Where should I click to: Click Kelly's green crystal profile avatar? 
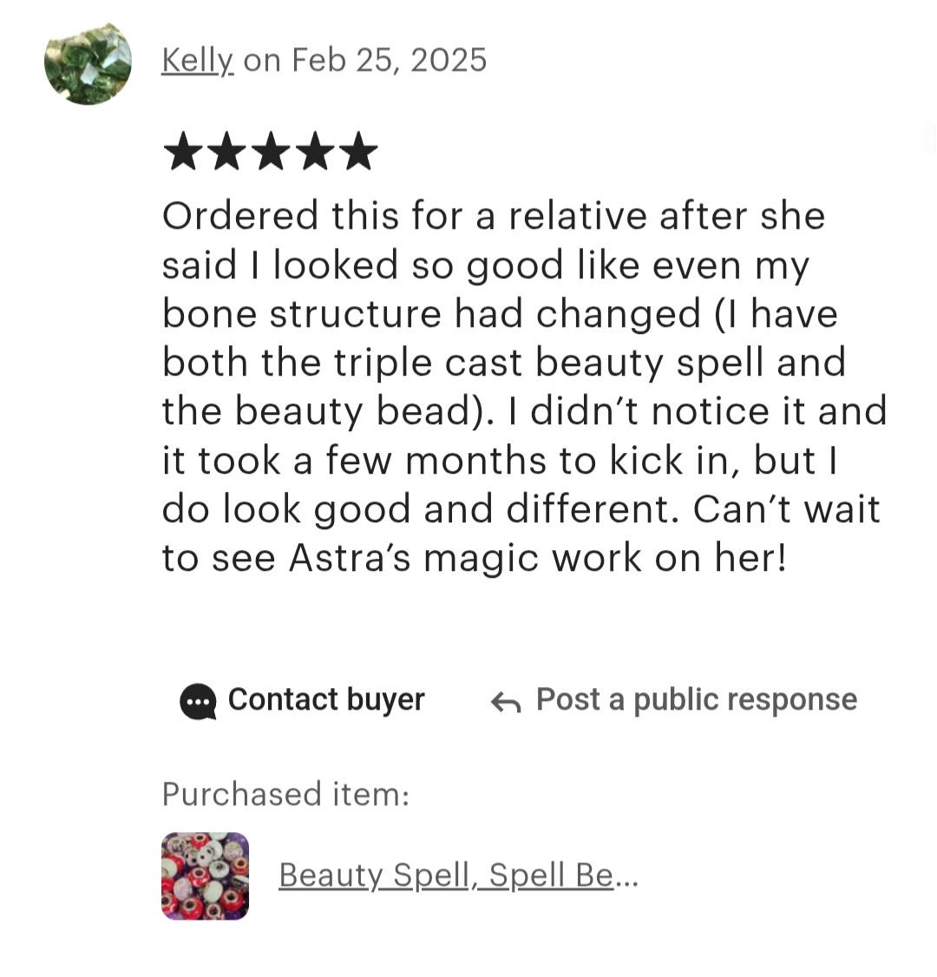click(88, 62)
